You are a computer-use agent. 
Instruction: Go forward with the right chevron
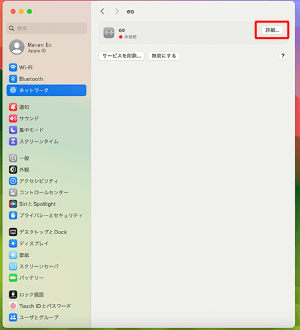(117, 11)
